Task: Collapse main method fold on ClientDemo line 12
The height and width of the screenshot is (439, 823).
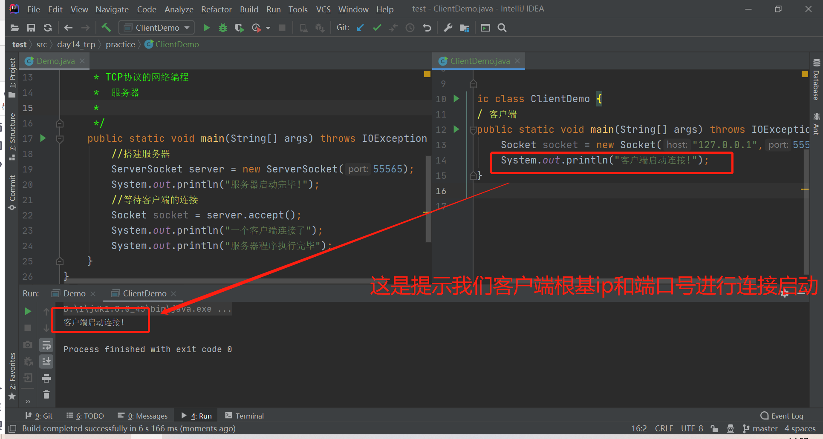Action: pos(473,130)
